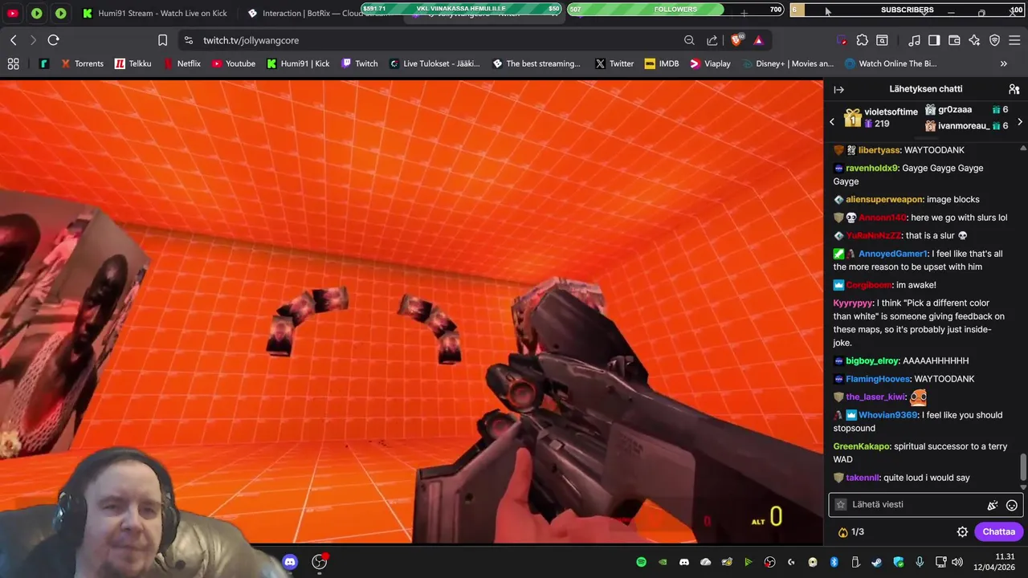Open Bits cheer icon in chat input
The image size is (1028, 578).
pos(993,505)
